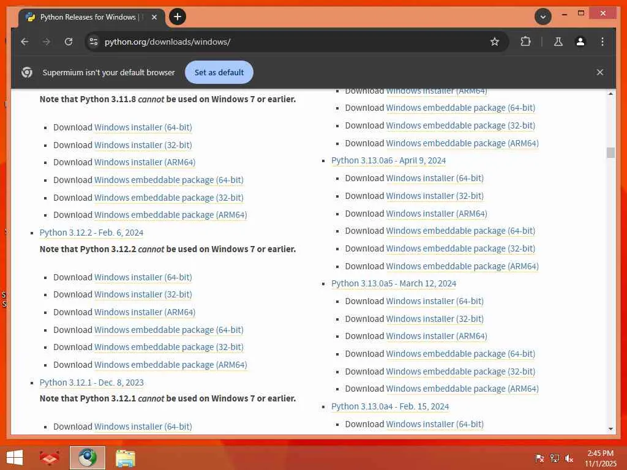Download Python 3.11.8 embeddable package (ARM64)
627x470 pixels.
click(170, 215)
